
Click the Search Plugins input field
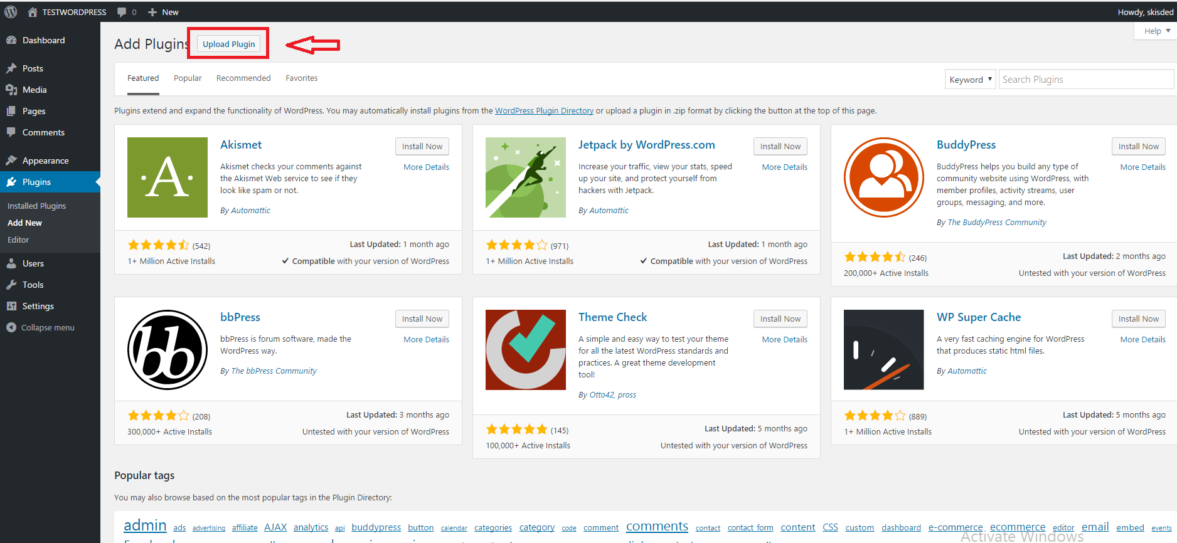click(1085, 80)
